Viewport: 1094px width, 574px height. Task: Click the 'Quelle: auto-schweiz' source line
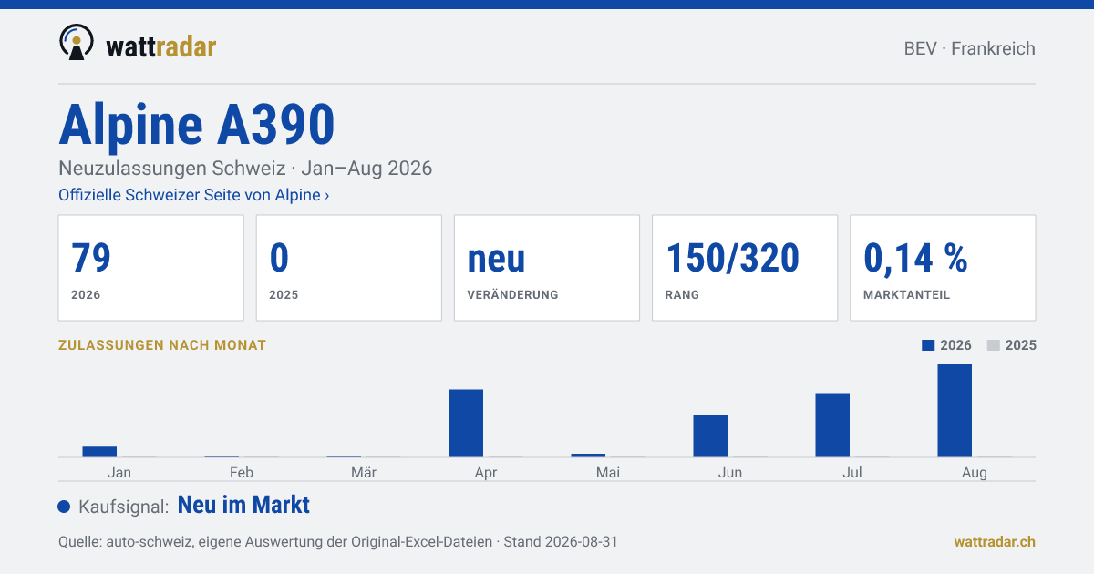point(338,541)
